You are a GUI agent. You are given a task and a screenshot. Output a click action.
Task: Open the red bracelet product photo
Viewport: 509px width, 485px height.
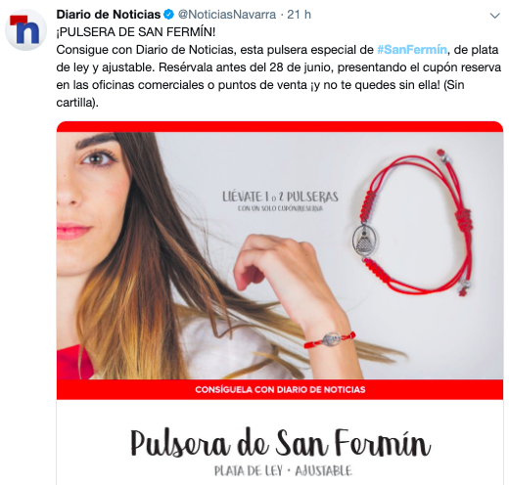[x=413, y=223]
